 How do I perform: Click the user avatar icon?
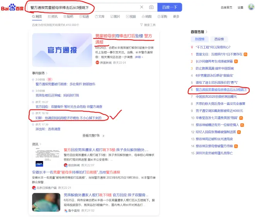(x=251, y=7)
